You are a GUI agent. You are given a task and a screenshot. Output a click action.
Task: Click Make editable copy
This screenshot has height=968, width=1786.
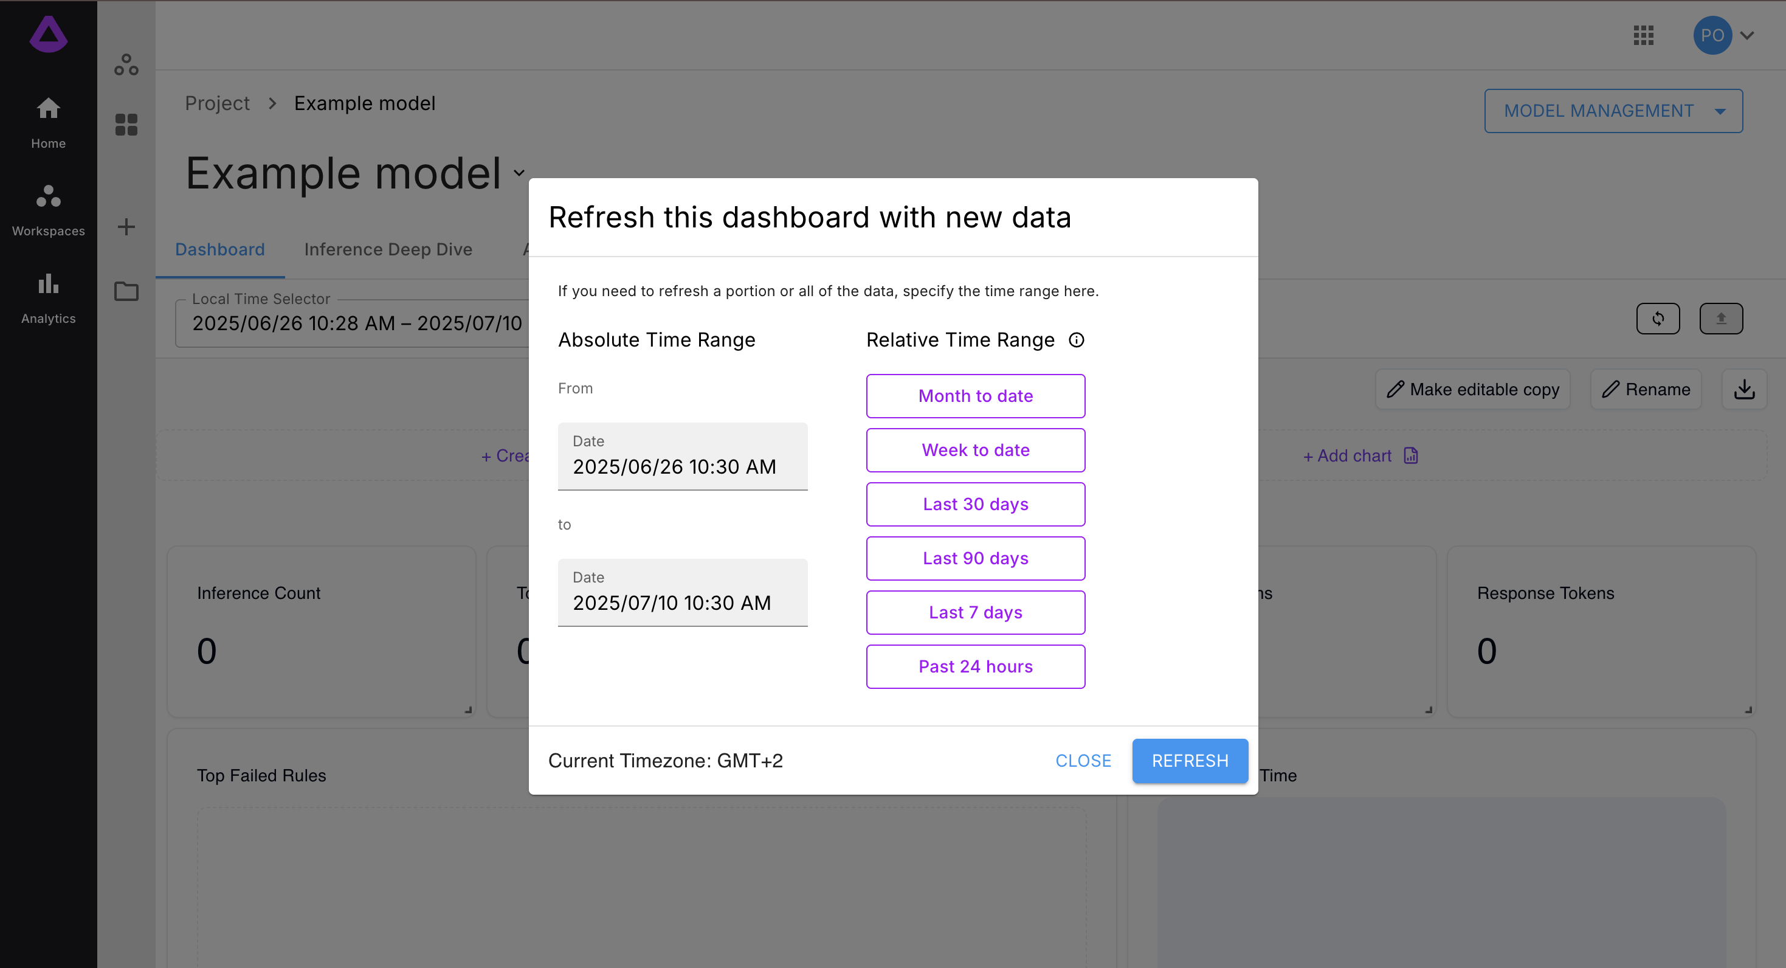(1474, 390)
